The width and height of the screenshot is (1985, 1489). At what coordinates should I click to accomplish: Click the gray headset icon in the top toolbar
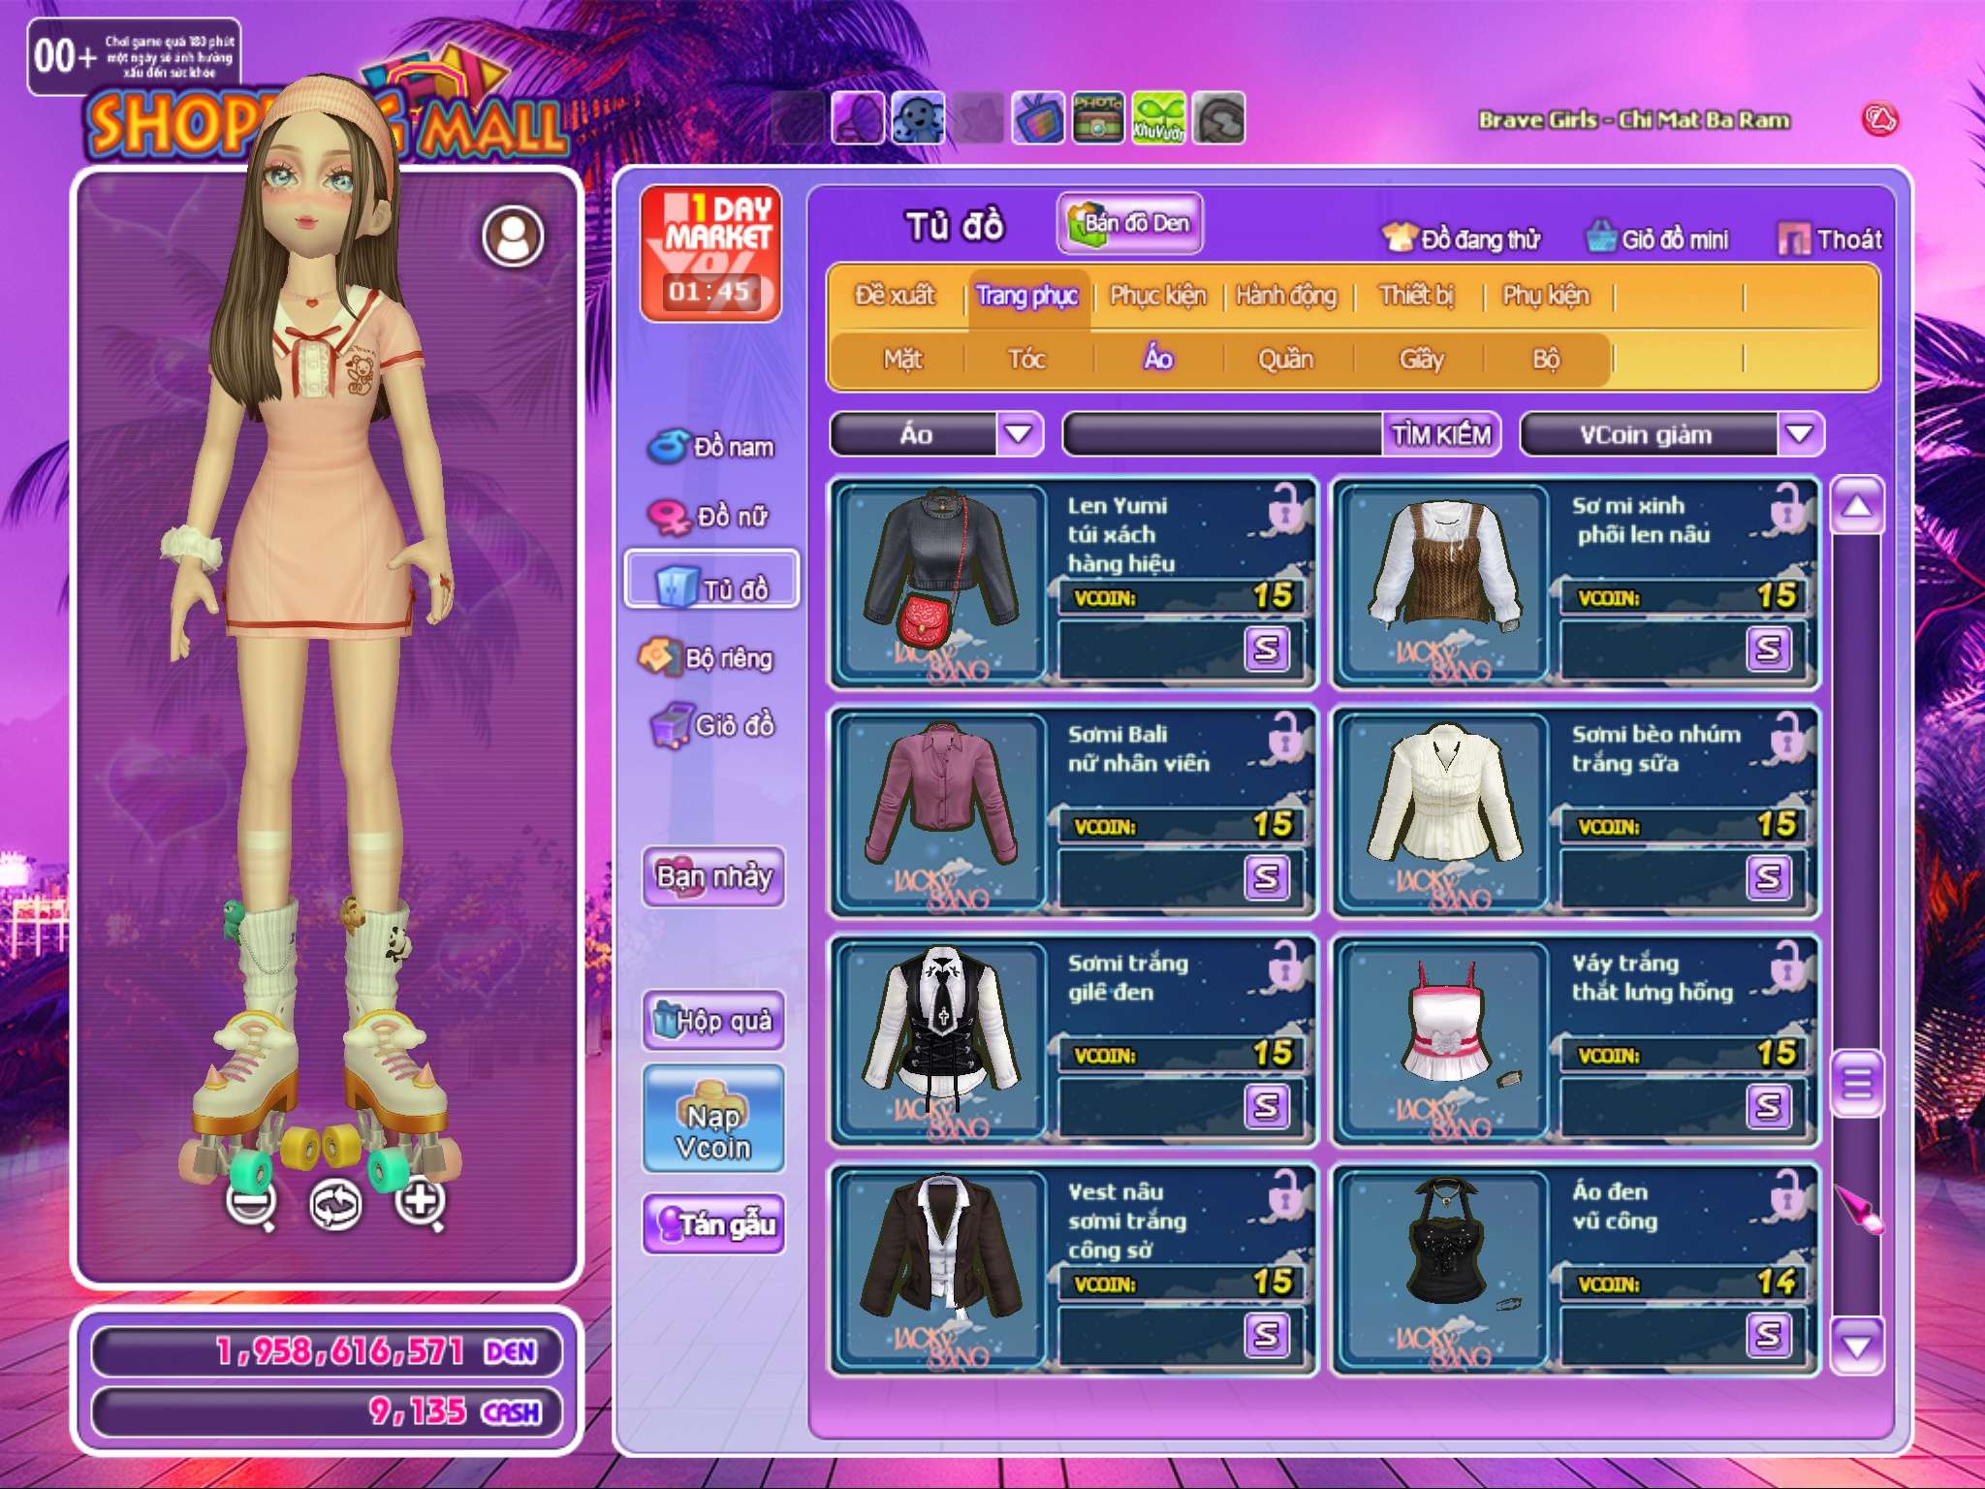[1218, 118]
